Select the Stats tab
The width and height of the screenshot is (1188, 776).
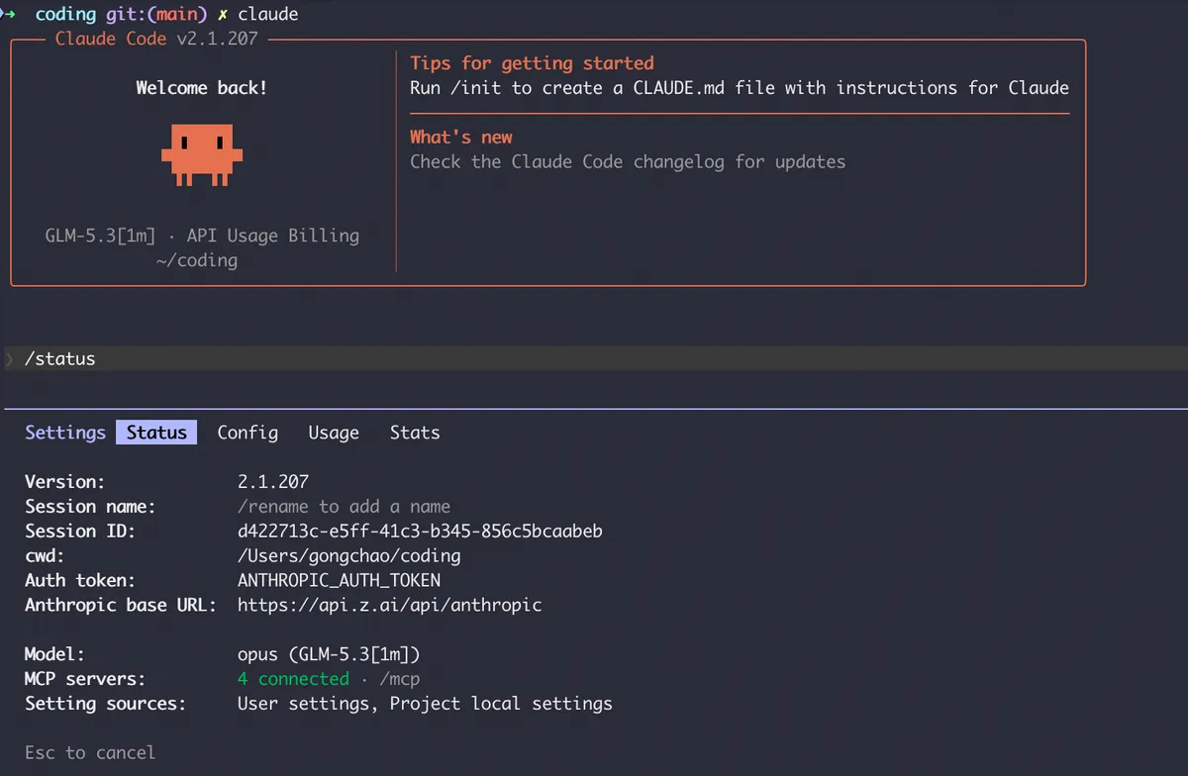[415, 433]
